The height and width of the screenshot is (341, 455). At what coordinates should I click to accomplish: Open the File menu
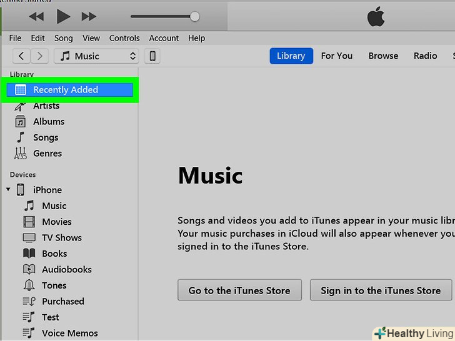click(15, 38)
